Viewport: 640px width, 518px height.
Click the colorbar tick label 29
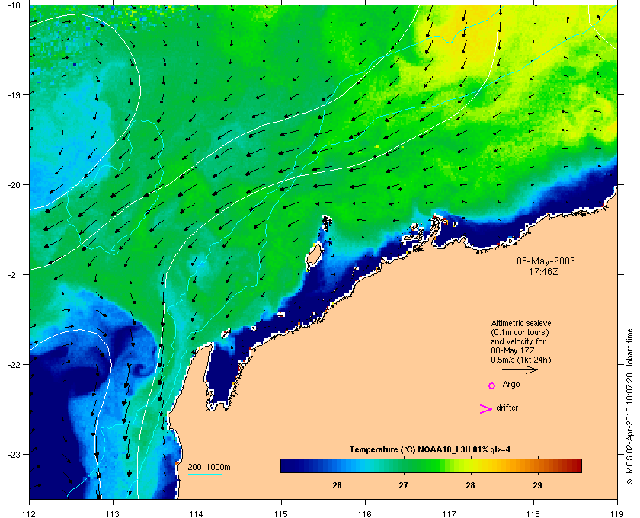[538, 485]
